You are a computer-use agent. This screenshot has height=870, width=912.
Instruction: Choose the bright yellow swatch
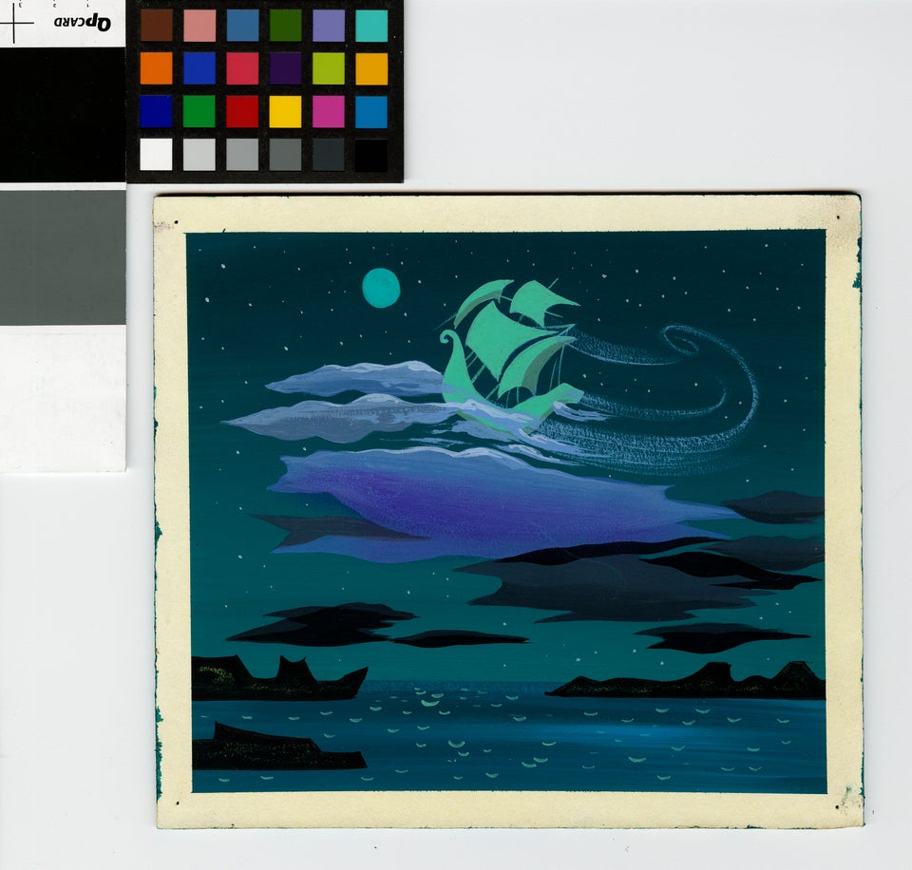point(285,111)
